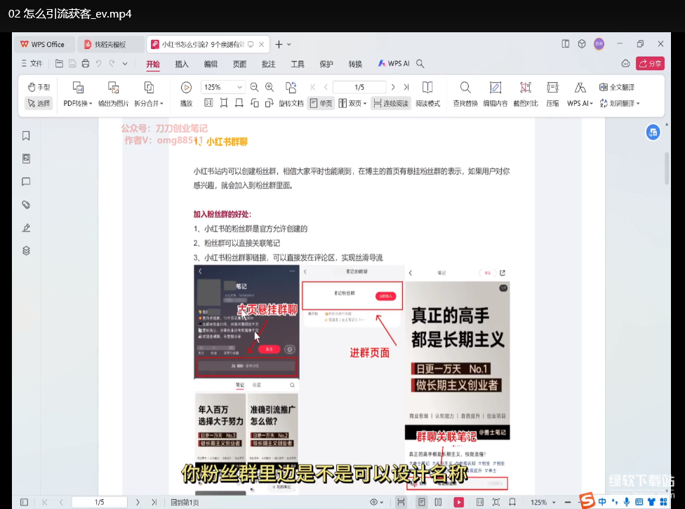Click 回到第1页 in status bar
The width and height of the screenshot is (685, 509).
pyautogui.click(x=185, y=503)
